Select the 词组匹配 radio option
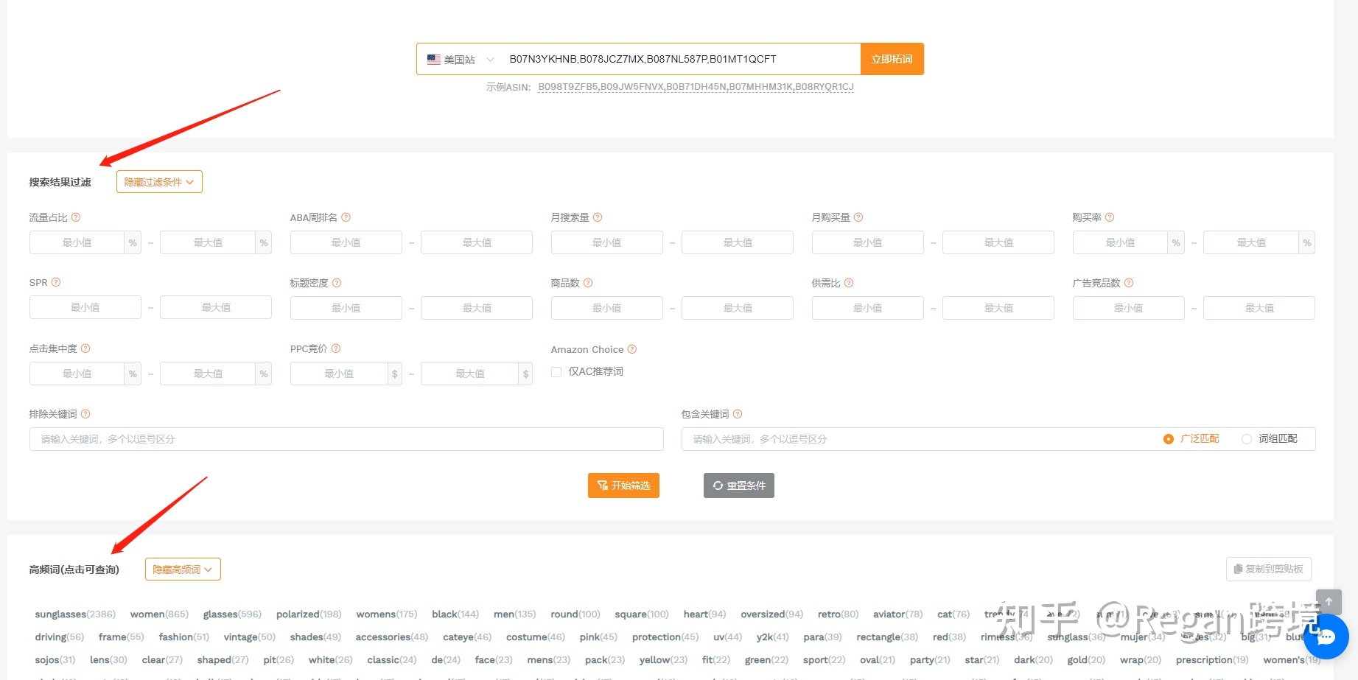Viewport: 1358px width, 680px height. (1247, 439)
